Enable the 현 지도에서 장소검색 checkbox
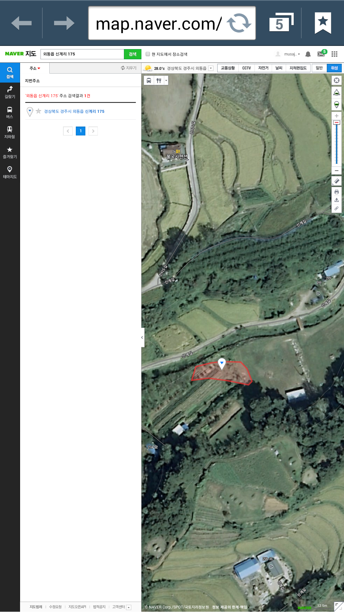Image resolution: width=344 pixels, height=612 pixels. pyautogui.click(x=148, y=54)
